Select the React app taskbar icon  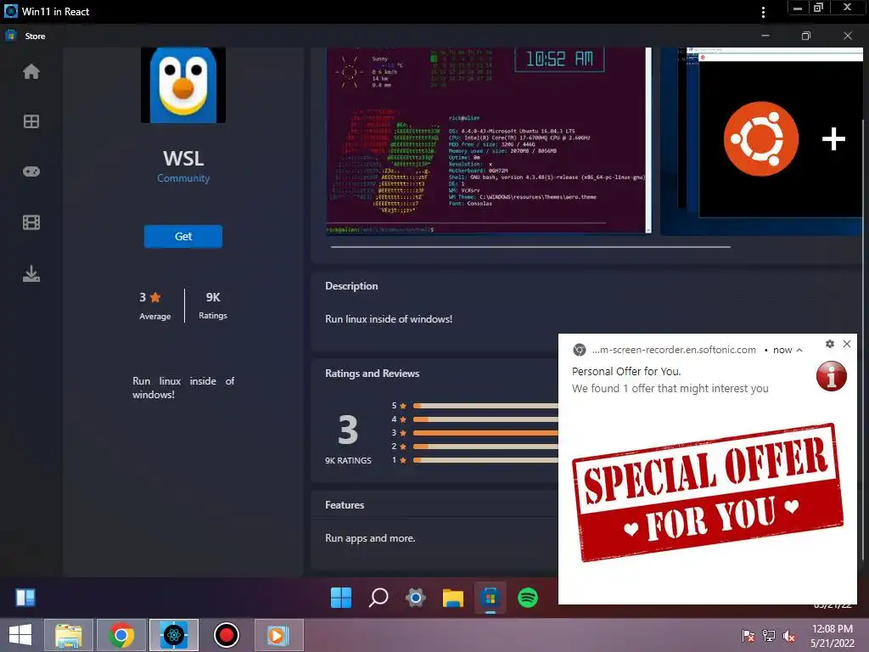pyautogui.click(x=174, y=635)
